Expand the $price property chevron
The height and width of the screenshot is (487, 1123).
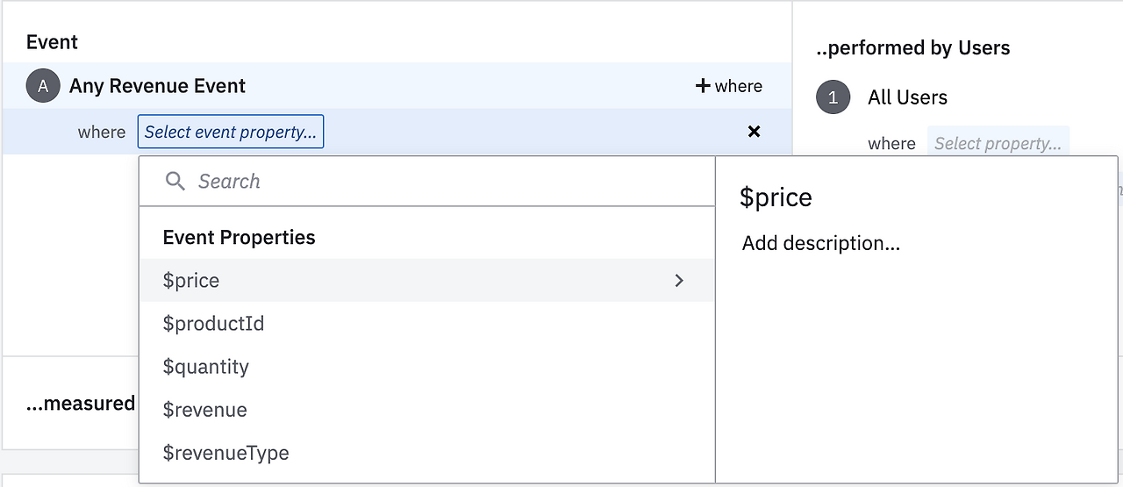pos(678,281)
